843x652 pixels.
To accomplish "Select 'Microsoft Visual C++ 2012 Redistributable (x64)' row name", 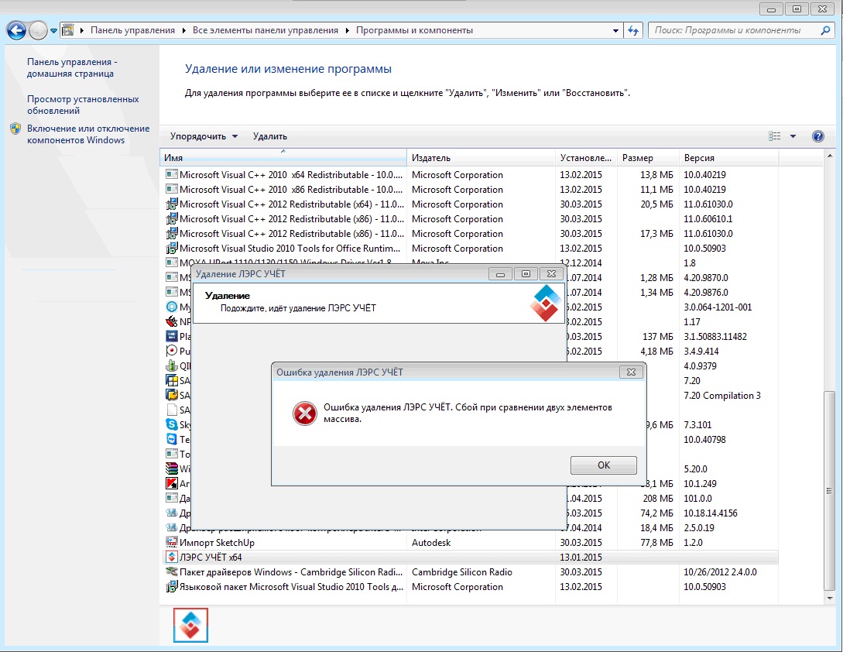I will [292, 204].
